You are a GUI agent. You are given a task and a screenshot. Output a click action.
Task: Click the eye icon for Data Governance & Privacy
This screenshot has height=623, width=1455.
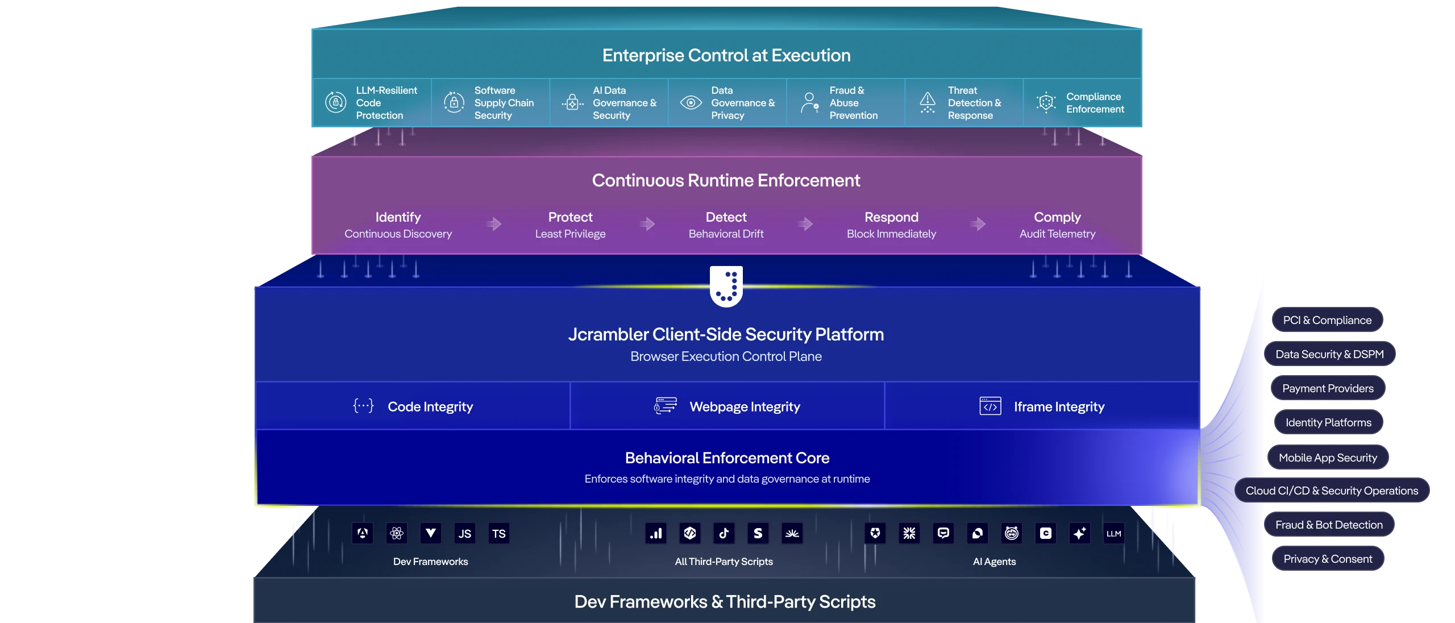pyautogui.click(x=691, y=102)
